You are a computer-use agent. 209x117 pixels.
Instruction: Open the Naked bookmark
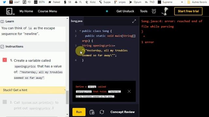pos(54,2)
